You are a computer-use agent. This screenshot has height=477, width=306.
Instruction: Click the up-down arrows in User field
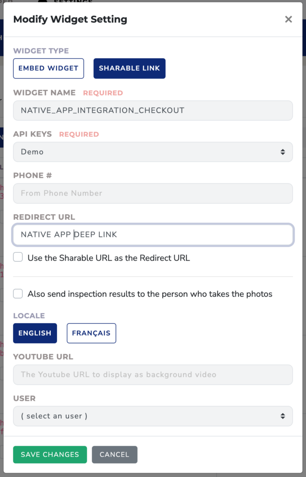[283, 416]
